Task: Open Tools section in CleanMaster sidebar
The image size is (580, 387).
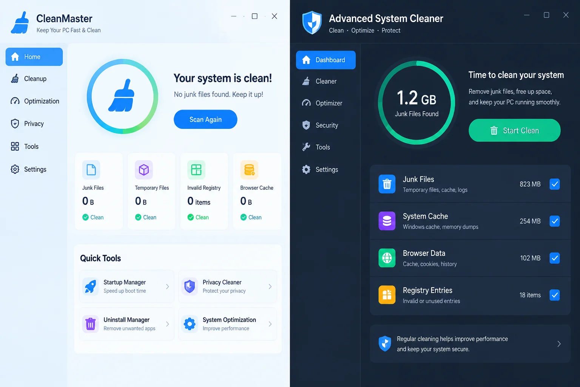Action: tap(34, 146)
